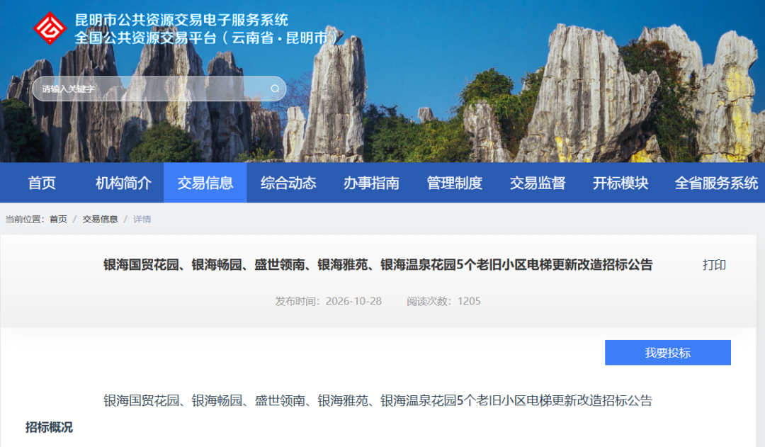Click 详情 in the breadcrumb
The height and width of the screenshot is (447, 765).
[142, 219]
